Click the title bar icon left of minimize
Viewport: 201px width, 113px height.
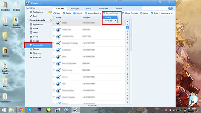click(160, 2)
